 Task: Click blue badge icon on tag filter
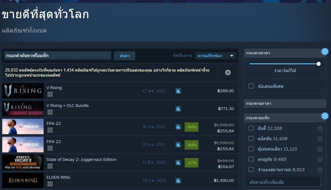[x=325, y=116]
